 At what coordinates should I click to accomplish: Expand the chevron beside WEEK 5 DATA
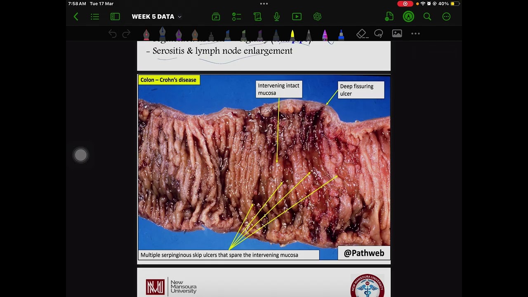coord(179,17)
